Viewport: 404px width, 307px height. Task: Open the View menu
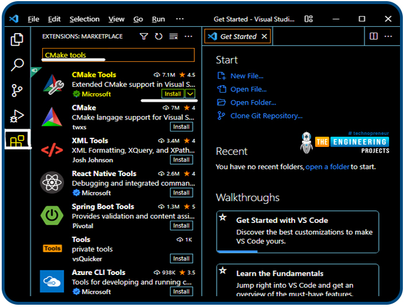116,19
